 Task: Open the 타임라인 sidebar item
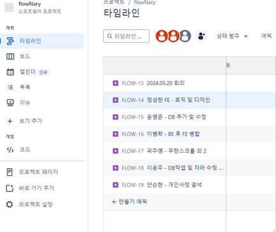point(42,41)
